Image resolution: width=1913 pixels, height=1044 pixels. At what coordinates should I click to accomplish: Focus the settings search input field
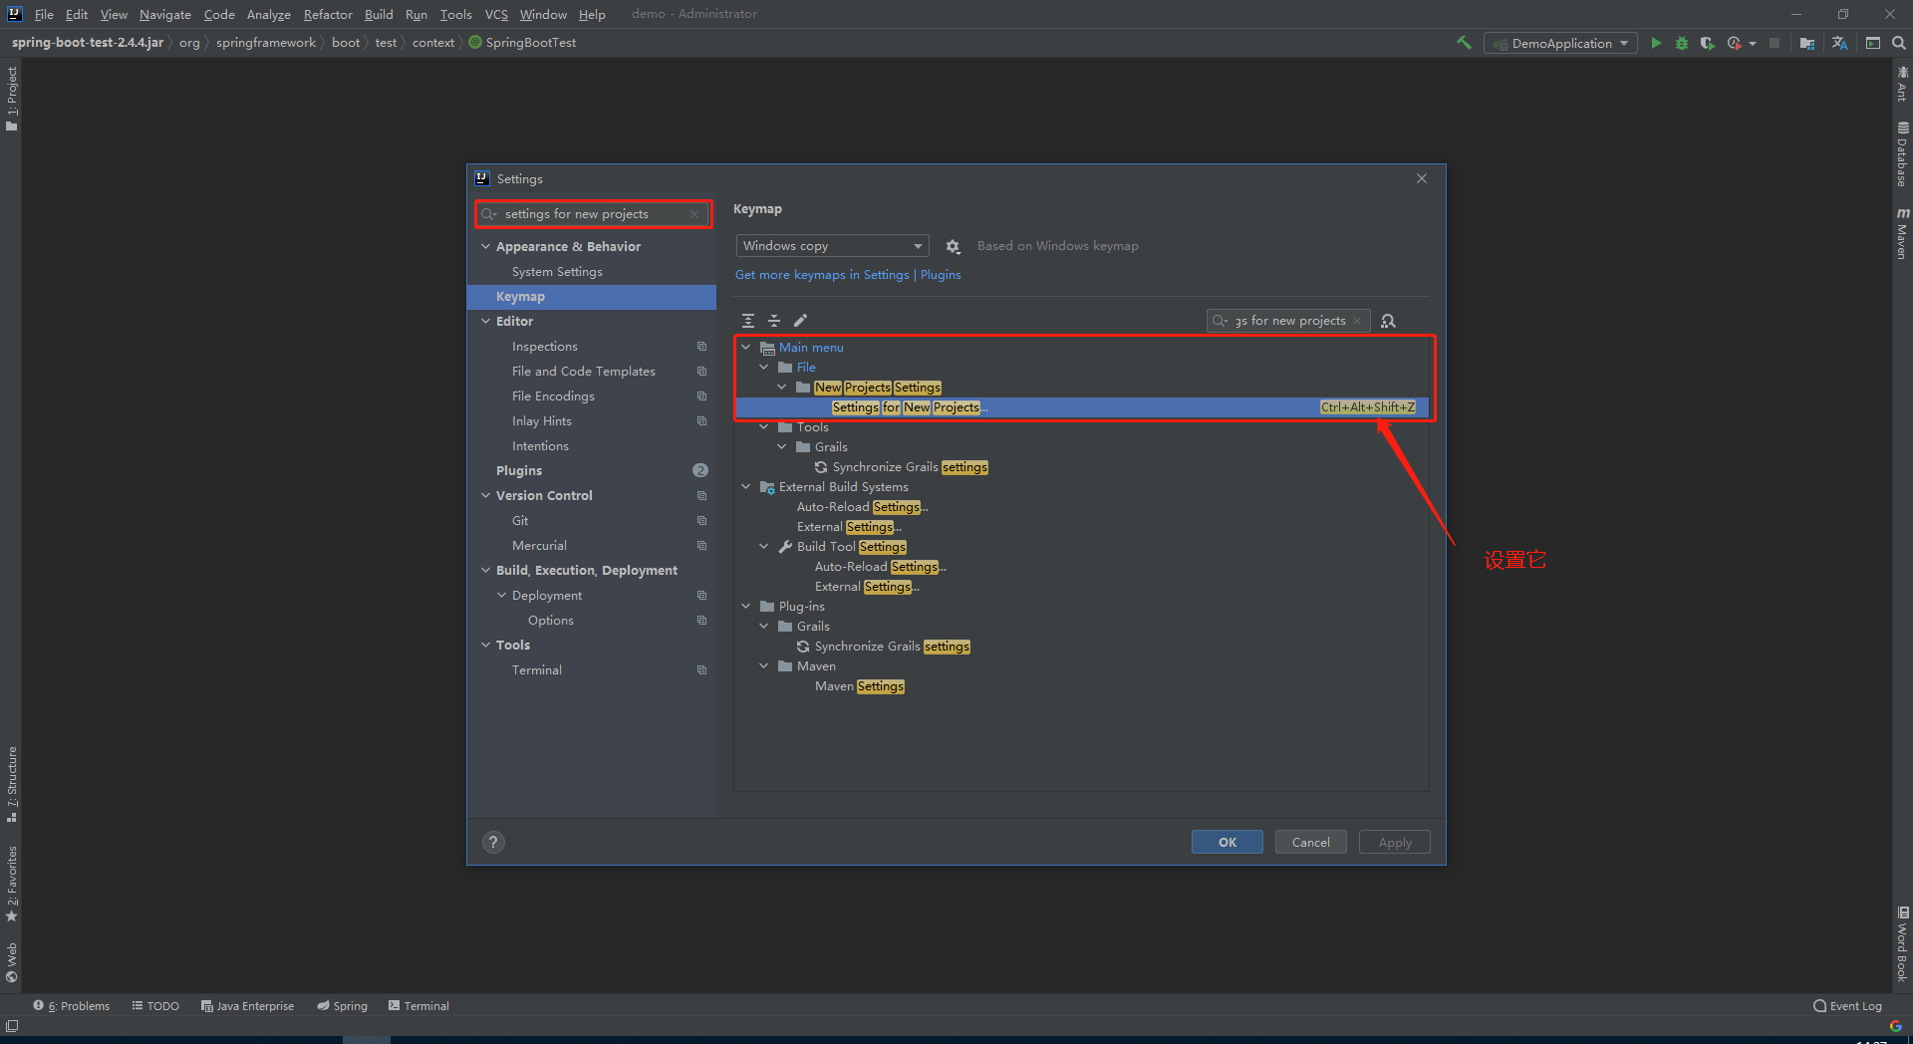(x=594, y=214)
